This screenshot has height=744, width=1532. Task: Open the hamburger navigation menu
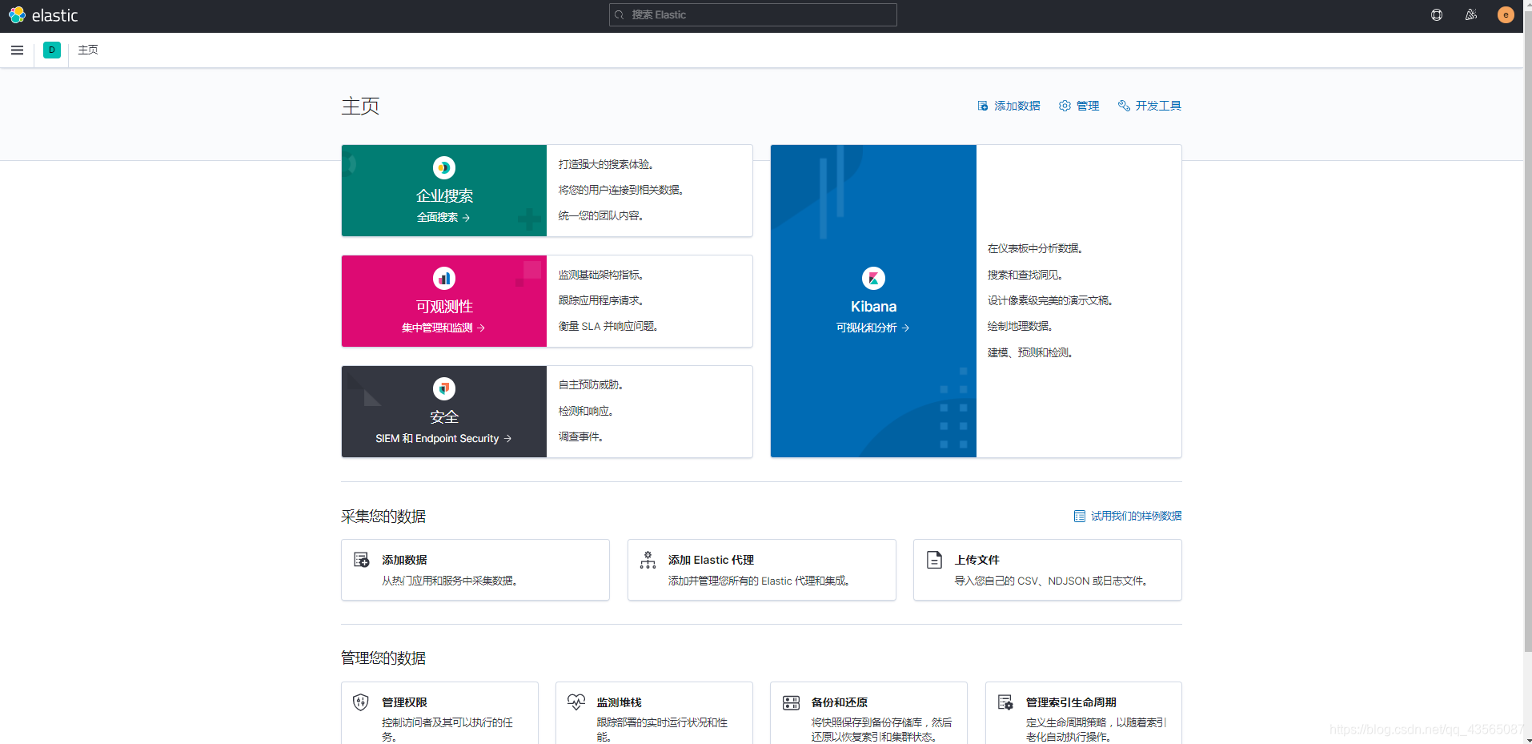click(17, 50)
